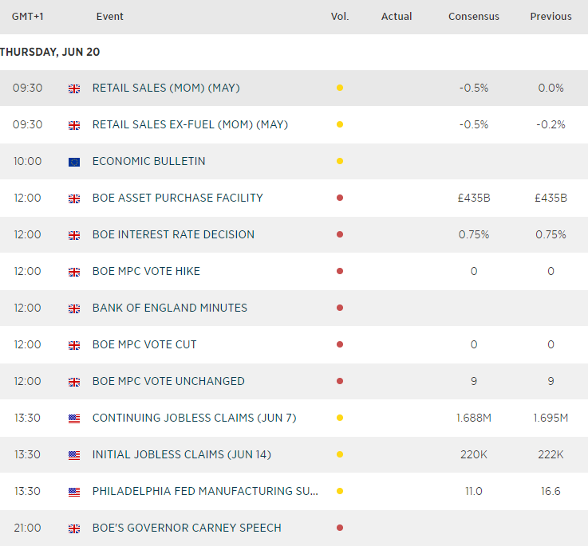This screenshot has width=588, height=546.
Task: Click UK flag beside BoE's Governor Carney Speech
Action: coord(74,528)
